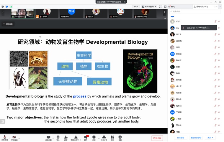The image size is (224, 142).
Task: Start recording with the 录制 icon
Action: pyautogui.click(x=94, y=138)
